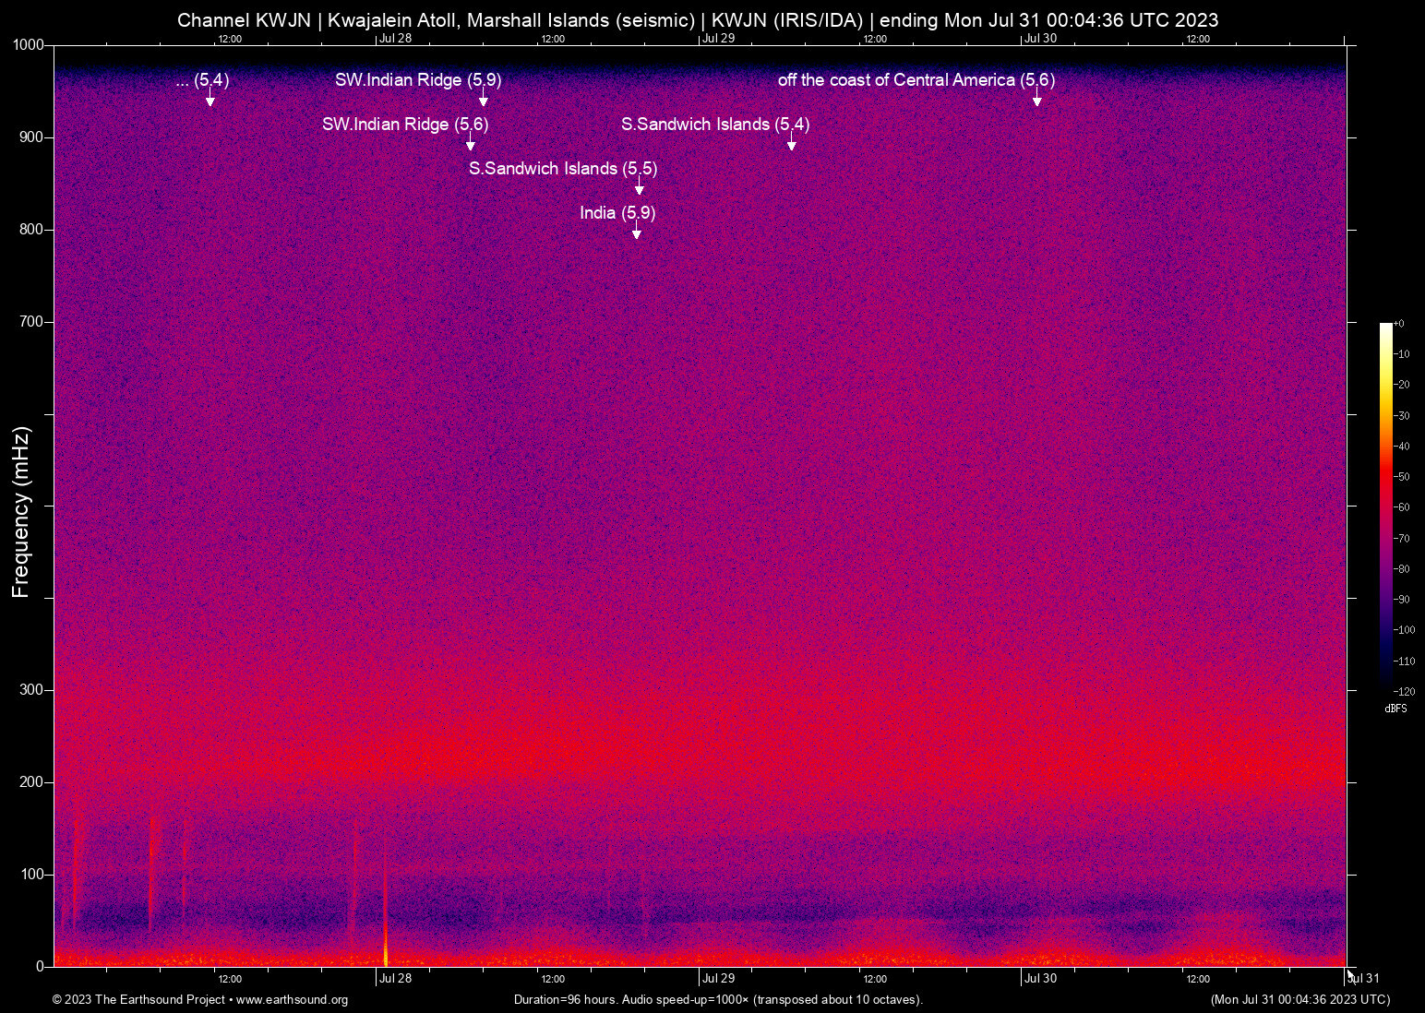
Task: Click the white top of the dBFS colorbar
Action: pyautogui.click(x=1385, y=328)
